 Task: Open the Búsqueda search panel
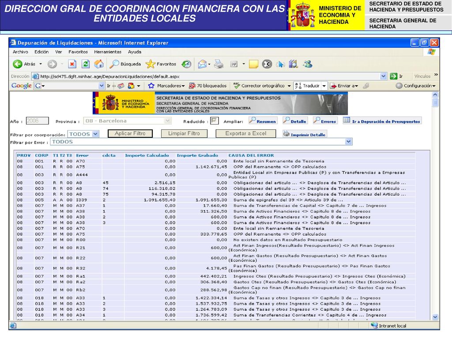click(125, 64)
